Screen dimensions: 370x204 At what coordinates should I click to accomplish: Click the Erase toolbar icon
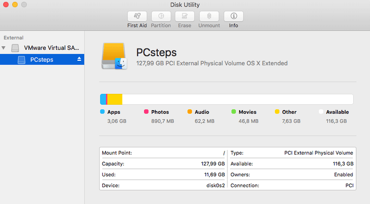click(x=185, y=16)
